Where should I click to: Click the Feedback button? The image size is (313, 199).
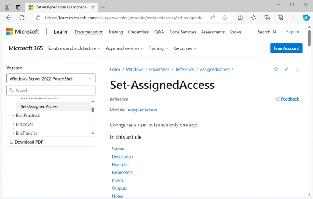[287, 99]
